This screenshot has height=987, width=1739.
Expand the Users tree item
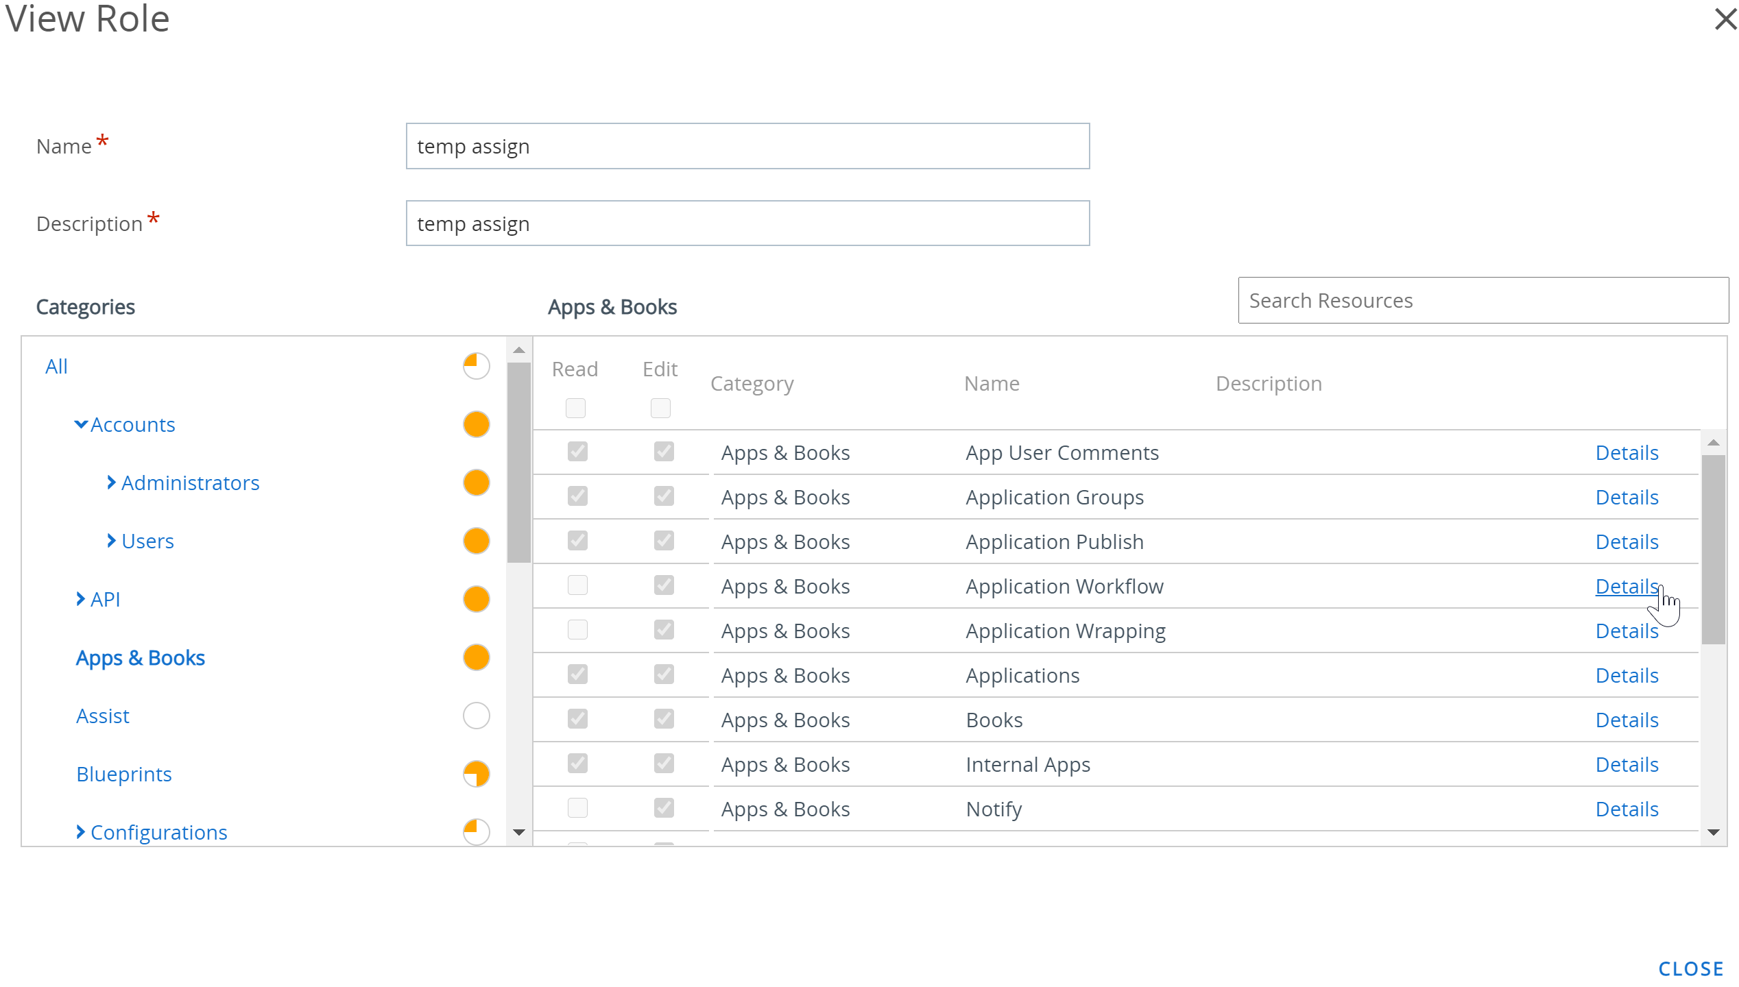coord(110,541)
